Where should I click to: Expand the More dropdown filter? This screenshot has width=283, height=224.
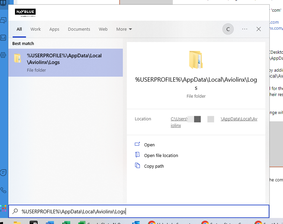click(124, 29)
